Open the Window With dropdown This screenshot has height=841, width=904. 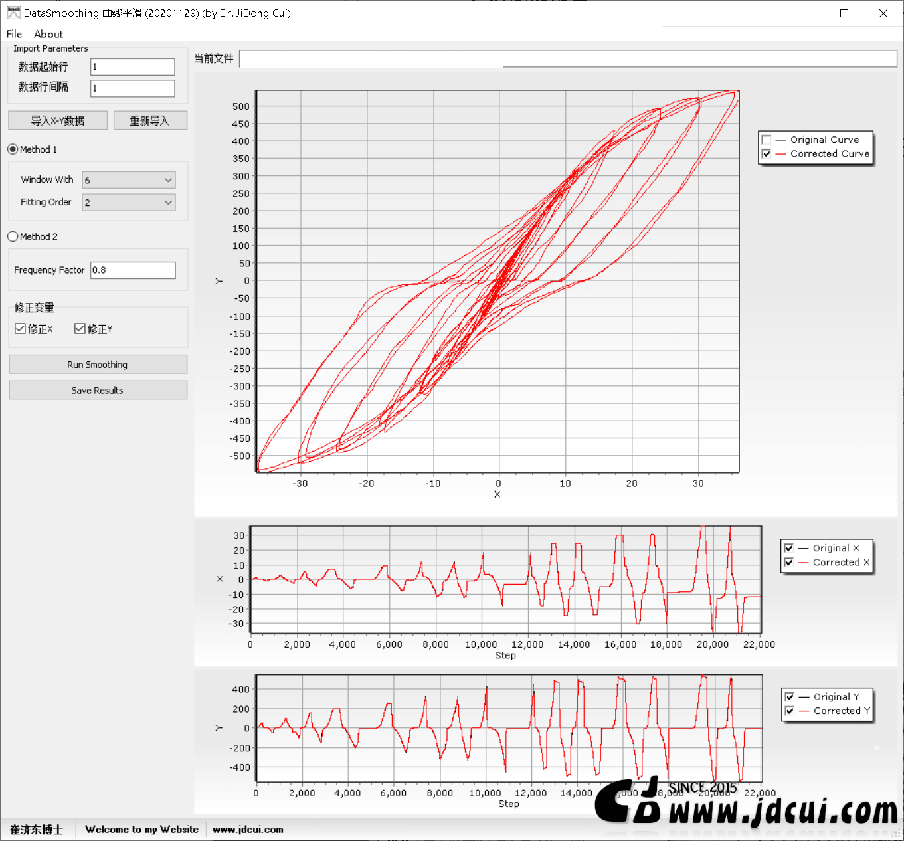129,180
